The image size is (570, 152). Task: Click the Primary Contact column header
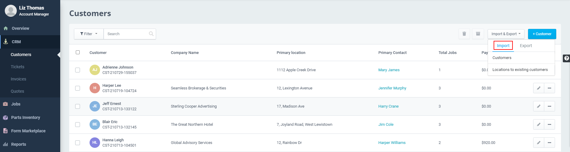tap(392, 53)
